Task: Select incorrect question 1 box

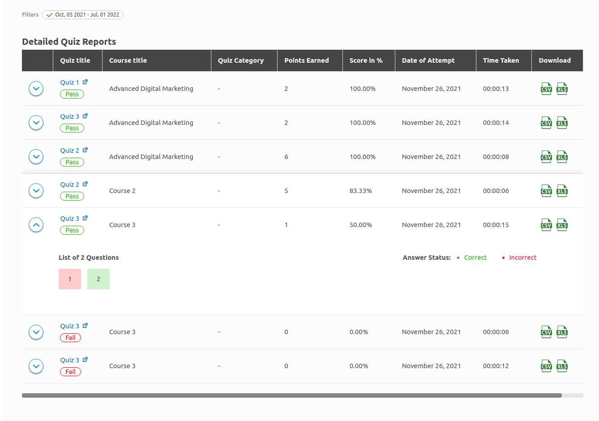Action: click(x=70, y=279)
